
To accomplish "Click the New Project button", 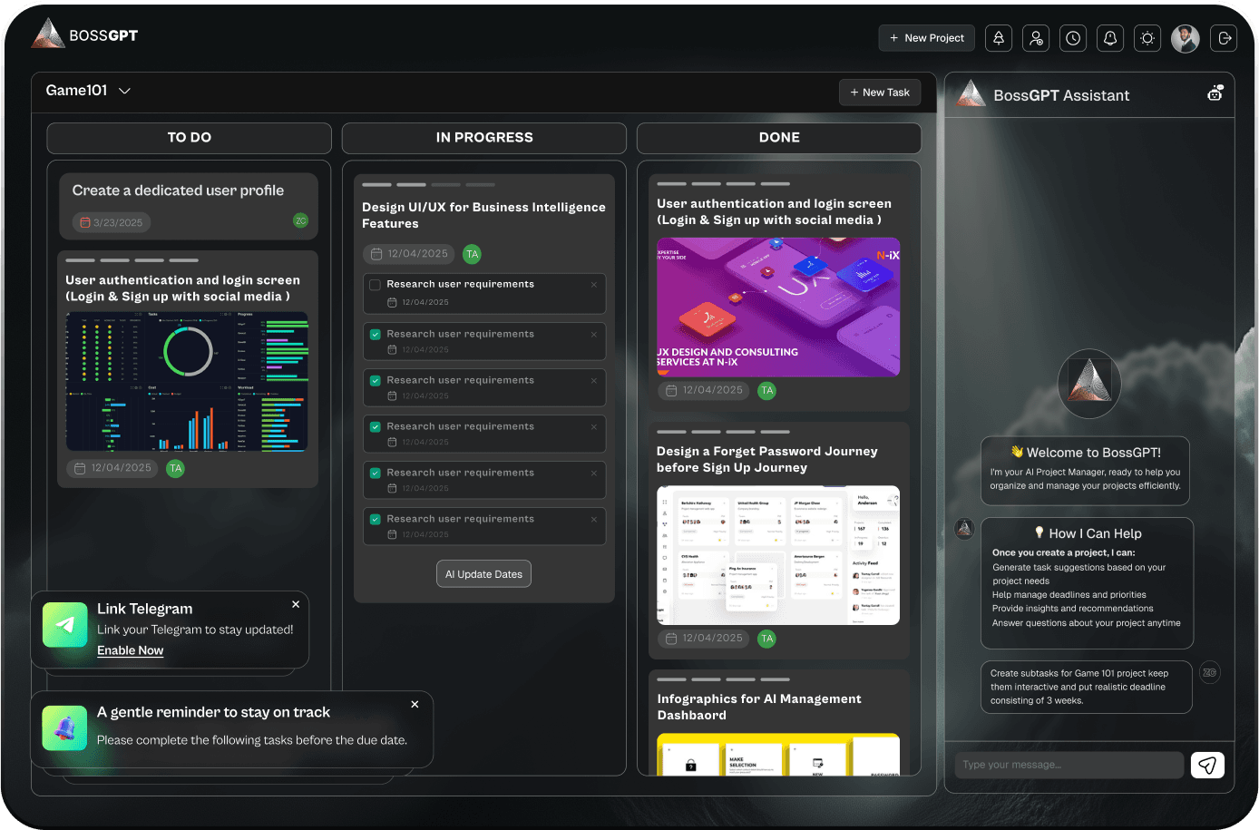I will tap(926, 38).
